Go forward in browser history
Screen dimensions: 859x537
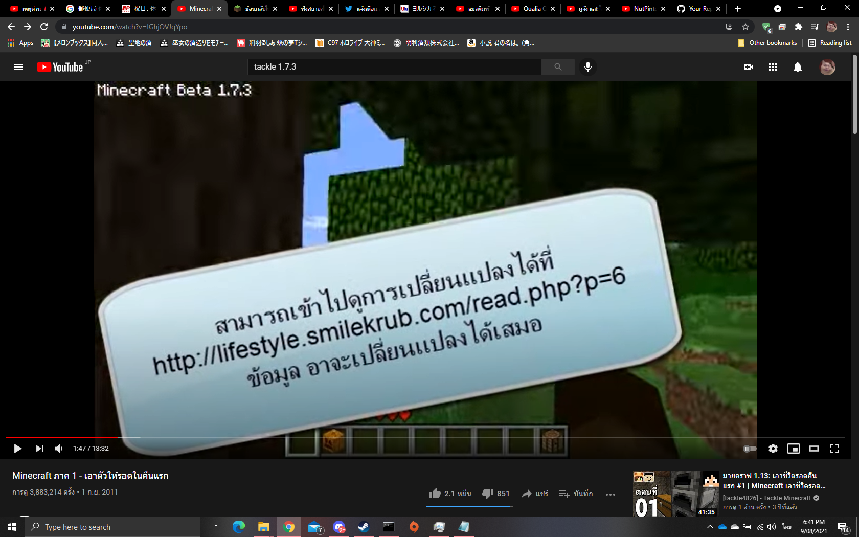click(28, 27)
